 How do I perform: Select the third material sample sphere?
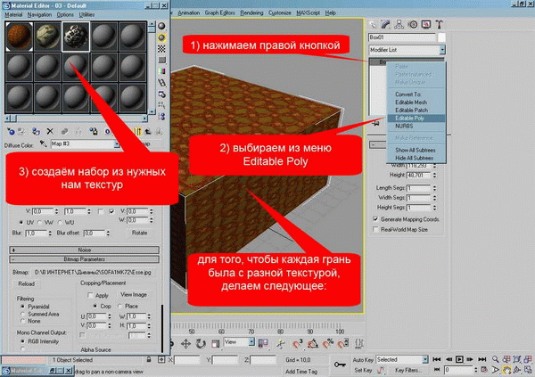pyautogui.click(x=74, y=36)
